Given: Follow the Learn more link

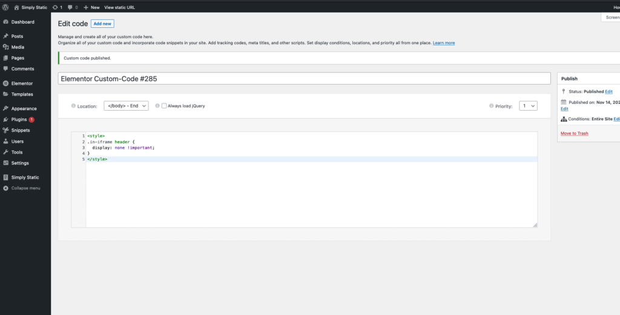Looking at the screenshot, I should point(444,43).
